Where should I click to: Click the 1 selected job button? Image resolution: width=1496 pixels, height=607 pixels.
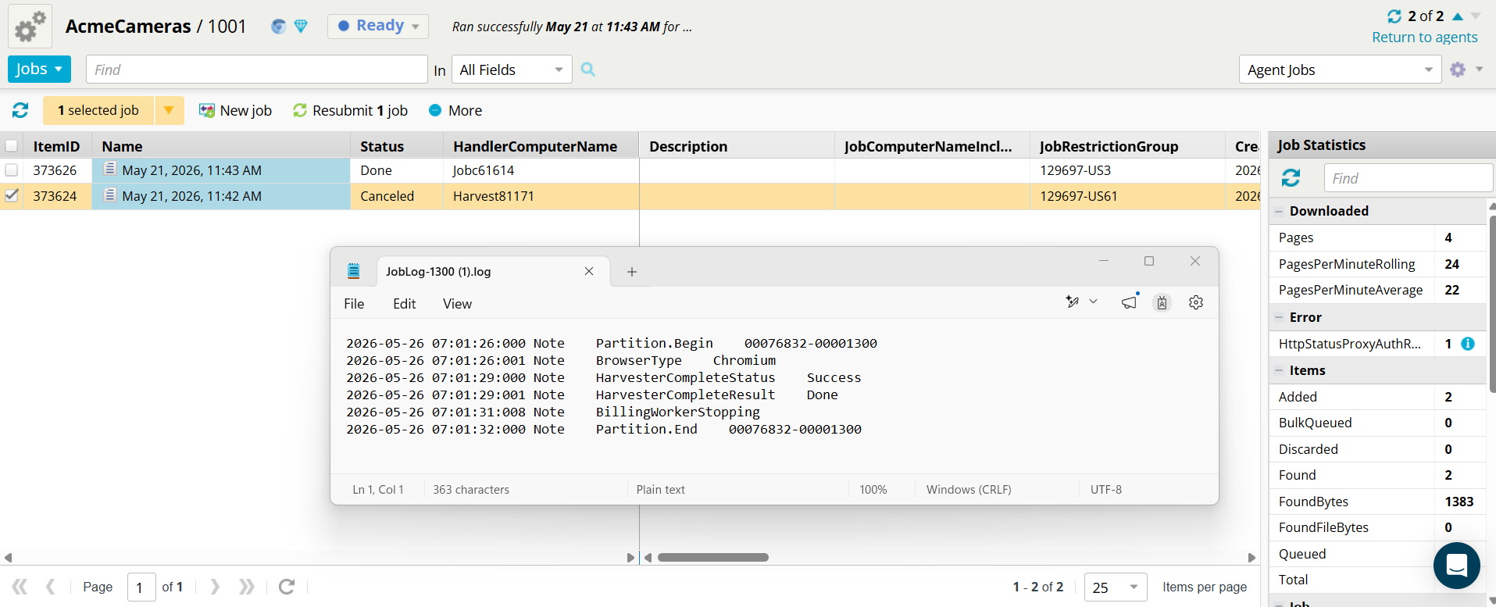pos(98,110)
